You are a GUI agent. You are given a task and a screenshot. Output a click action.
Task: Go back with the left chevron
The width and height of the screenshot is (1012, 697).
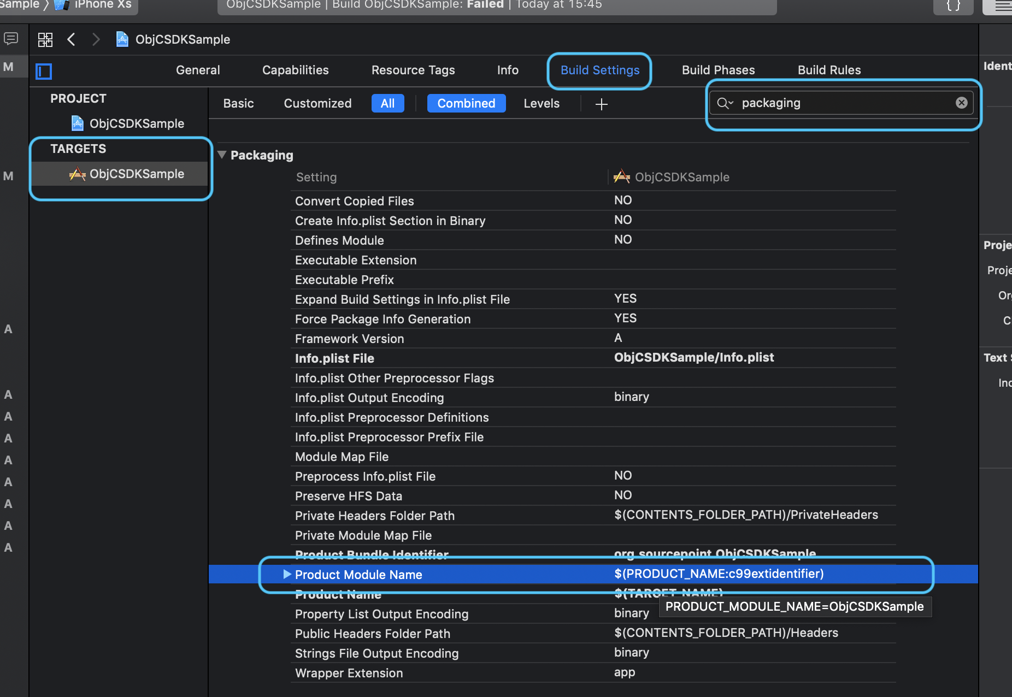pyautogui.click(x=71, y=39)
